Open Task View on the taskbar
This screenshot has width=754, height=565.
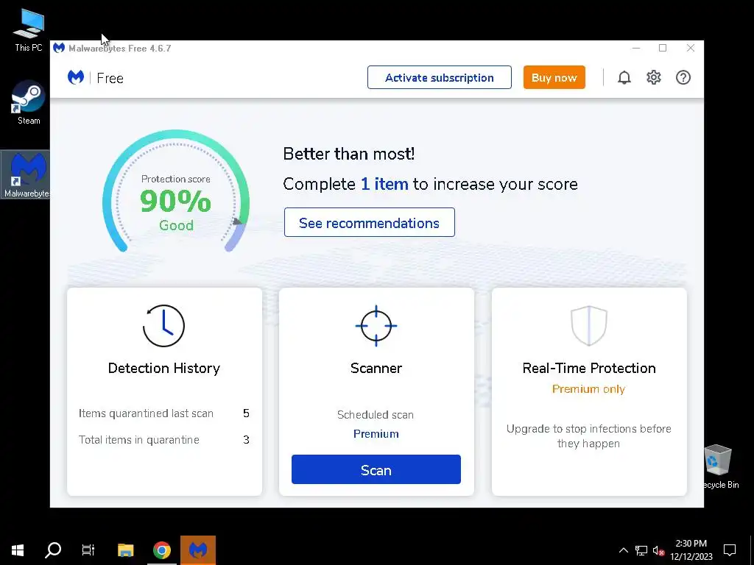[x=88, y=550]
